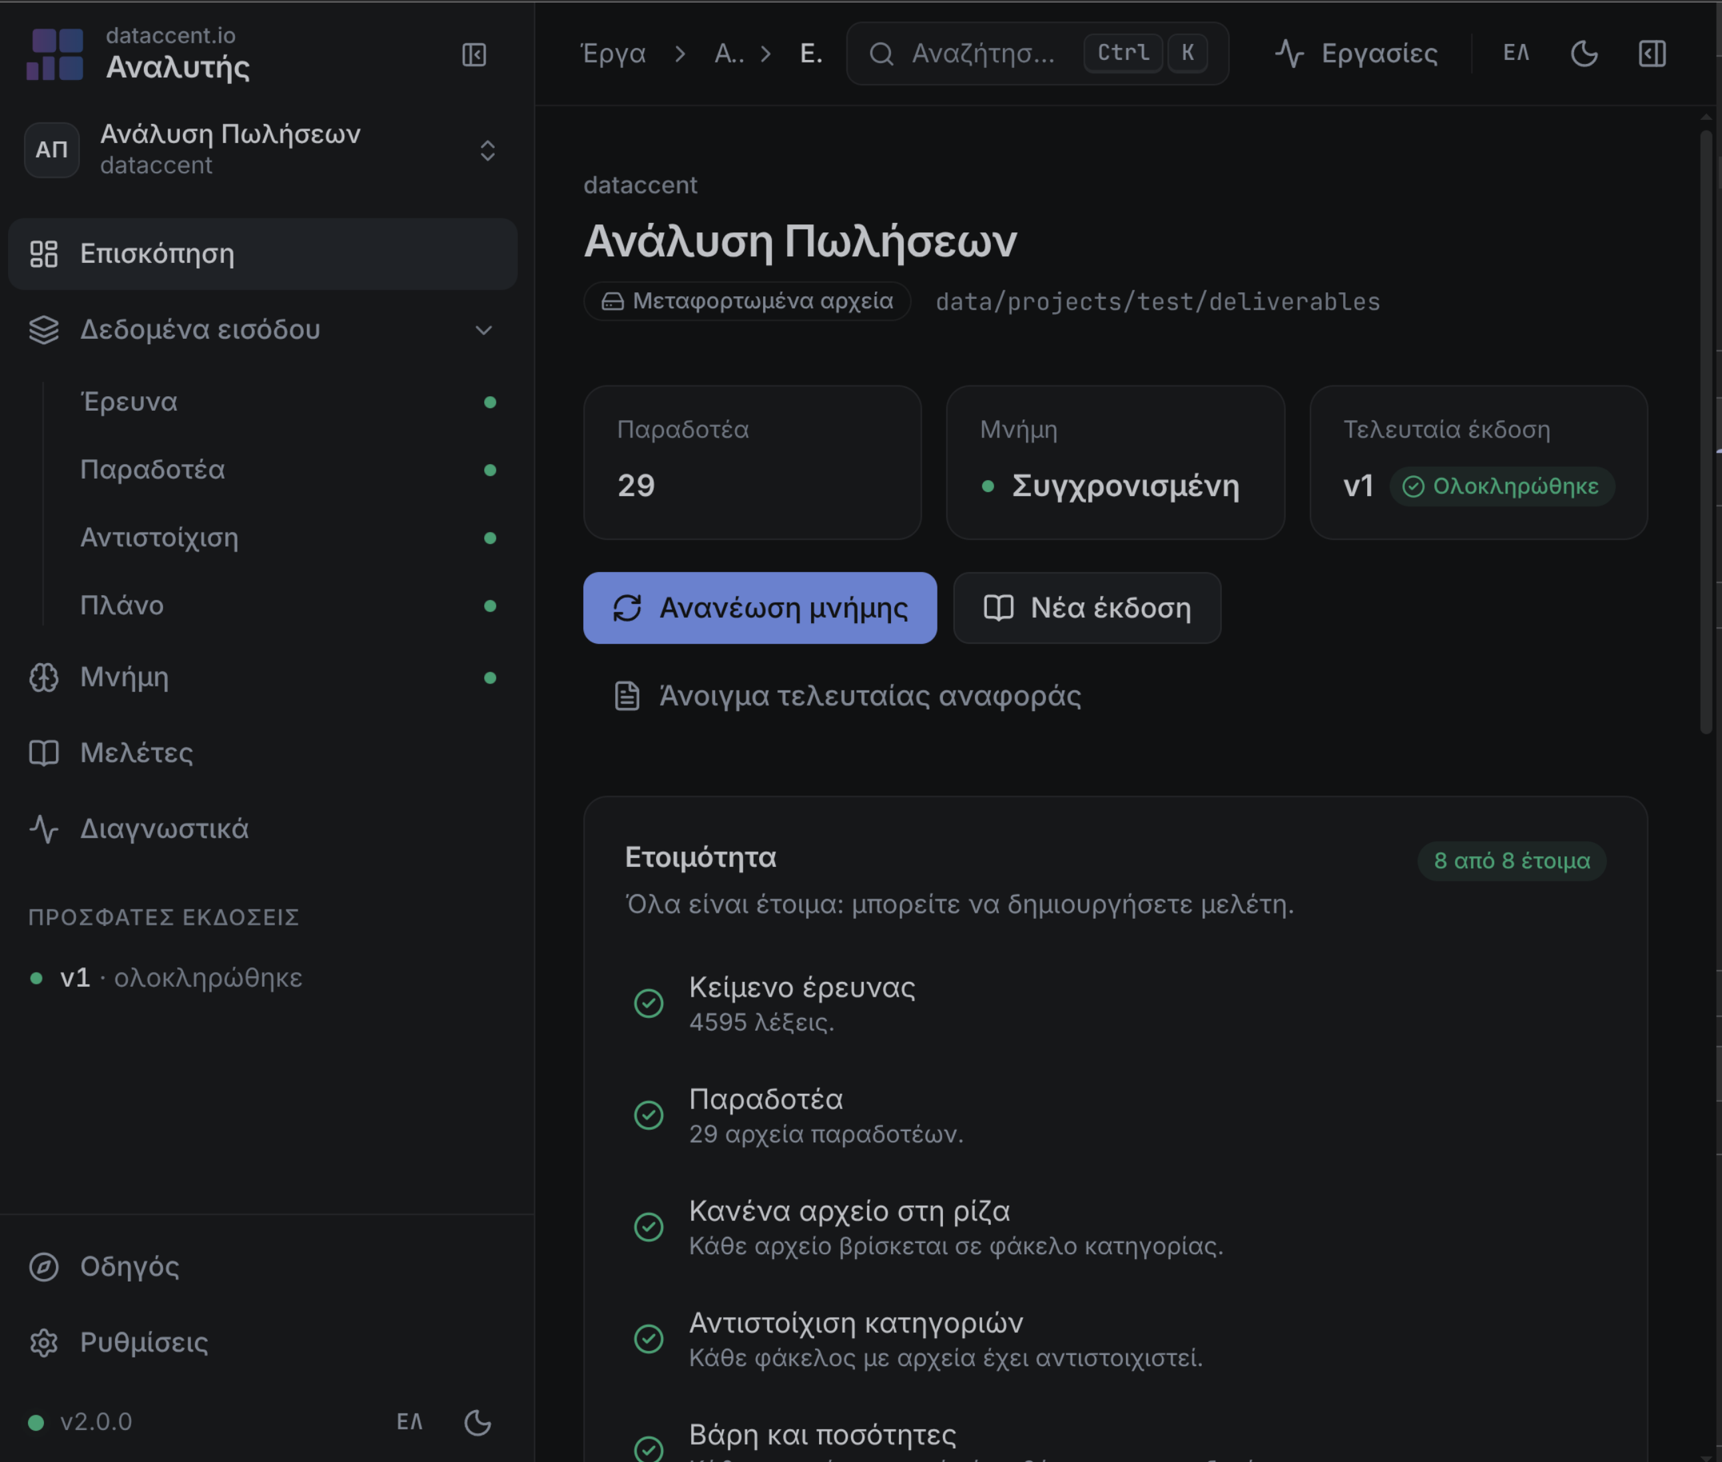The height and width of the screenshot is (1462, 1722).
Task: Click the brain icon beside Μνήμη
Action: point(43,677)
